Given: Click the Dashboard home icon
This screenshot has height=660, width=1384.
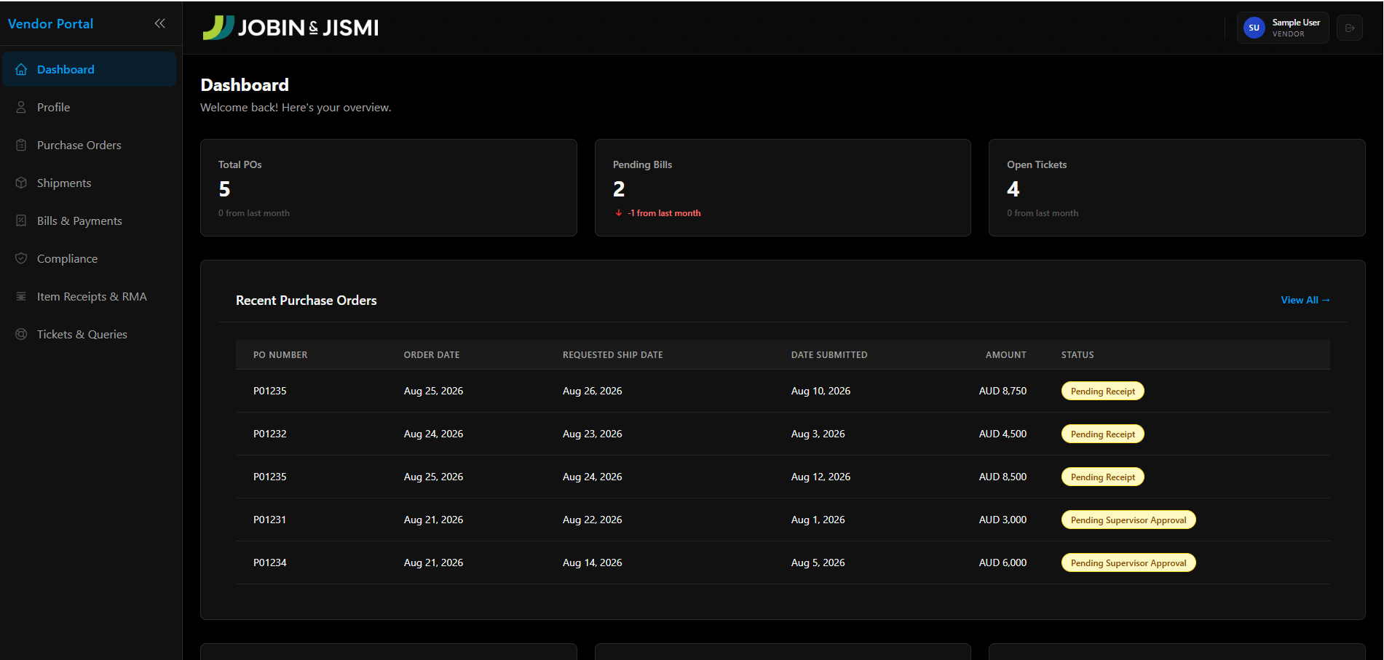Looking at the screenshot, I should [x=21, y=70].
